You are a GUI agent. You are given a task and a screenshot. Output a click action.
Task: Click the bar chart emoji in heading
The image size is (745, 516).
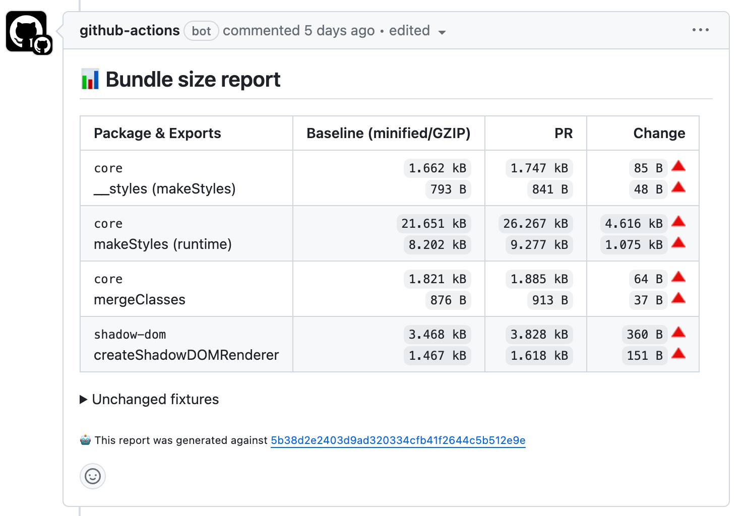(90, 80)
